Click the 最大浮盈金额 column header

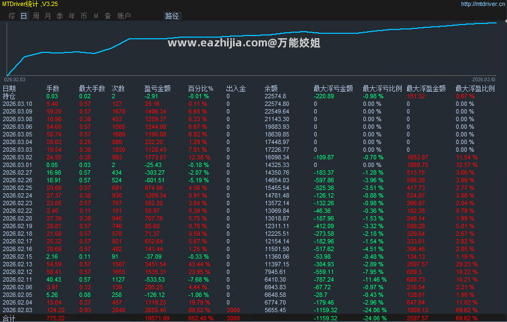coord(426,88)
